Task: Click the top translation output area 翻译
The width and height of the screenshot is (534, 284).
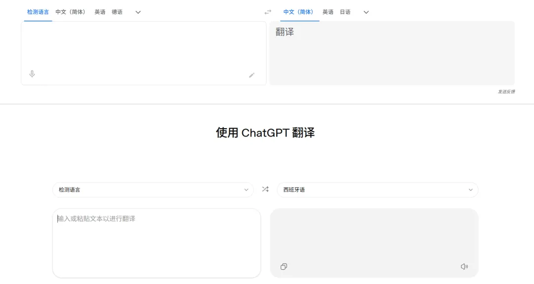Action: [392, 53]
